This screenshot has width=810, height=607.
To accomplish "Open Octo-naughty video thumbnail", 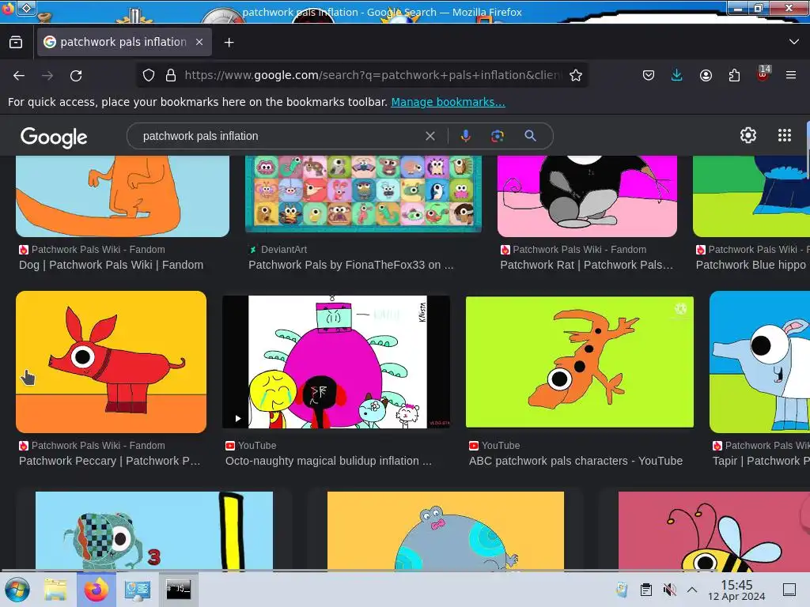I will 335,362.
